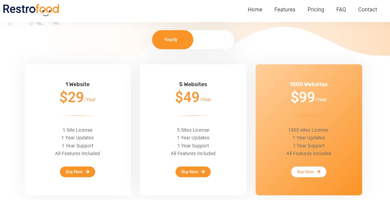Select the 1000 Websites plan heading
The width and height of the screenshot is (390, 200).
[x=309, y=84]
